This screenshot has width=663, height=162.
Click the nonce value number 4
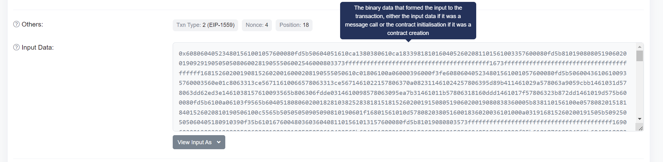click(x=267, y=25)
